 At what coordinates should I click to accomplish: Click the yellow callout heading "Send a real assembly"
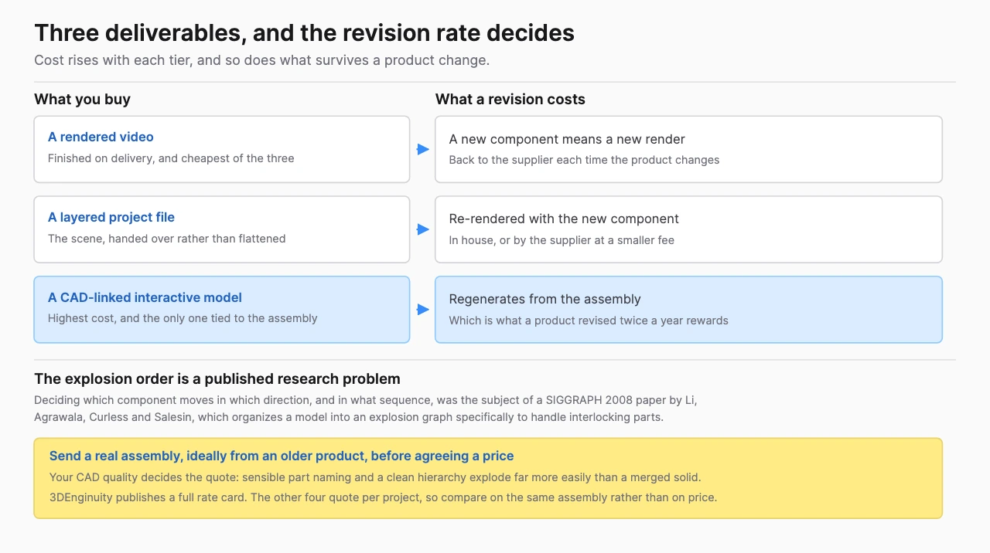pos(282,456)
